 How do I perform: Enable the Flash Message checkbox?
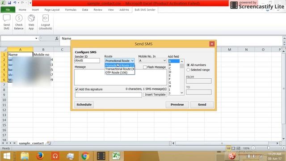145,67
